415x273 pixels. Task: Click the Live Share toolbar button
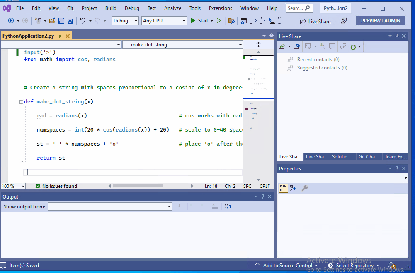click(315, 22)
